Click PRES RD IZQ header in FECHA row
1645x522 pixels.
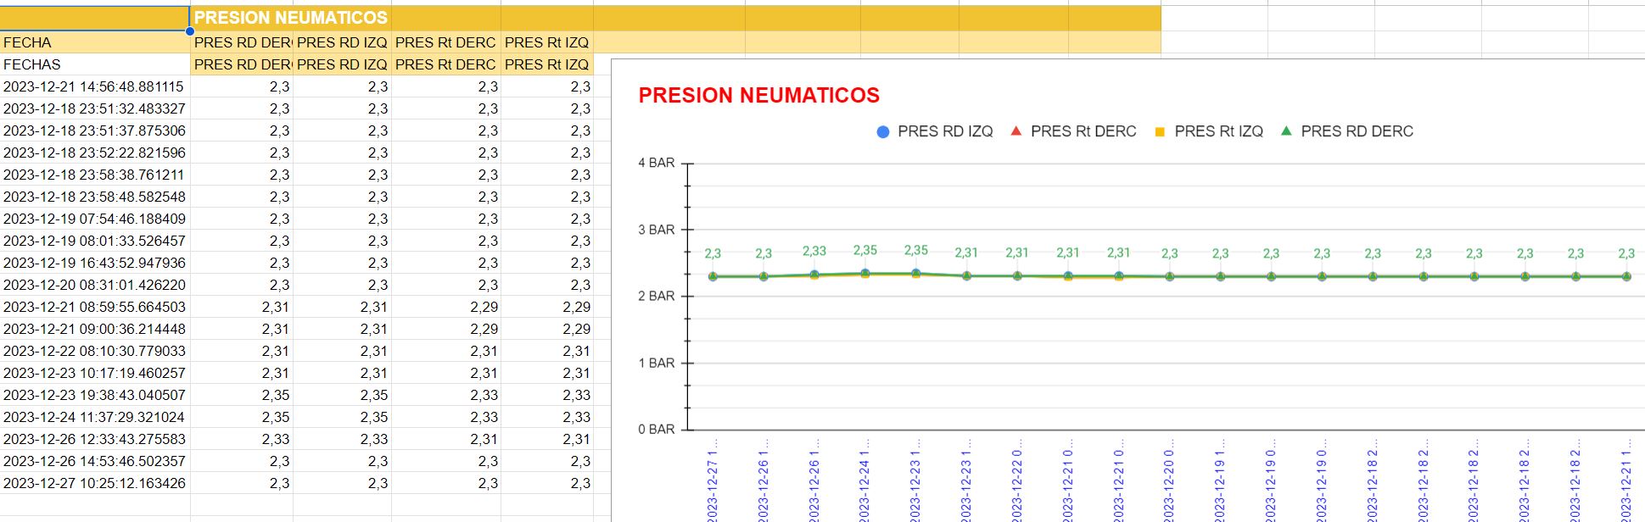(342, 42)
